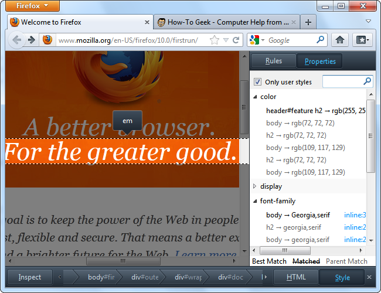
Task: Select body#fir breadcrumb
Action: [x=101, y=277]
